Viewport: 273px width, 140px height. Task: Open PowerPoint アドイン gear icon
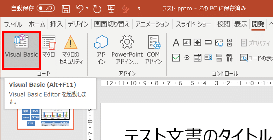(127, 50)
